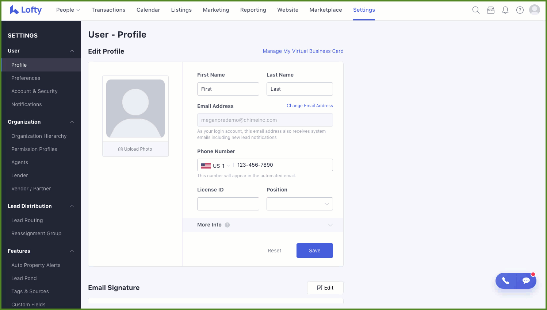This screenshot has height=310, width=547.
Task: Save the profile changes
Action: [314, 251]
